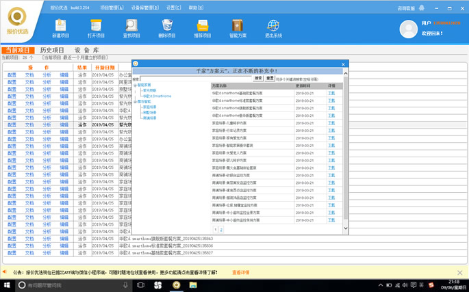This screenshot has height=292, width=469.
Task: Click the 新建项目 toolbar icon
Action: [x=60, y=27]
